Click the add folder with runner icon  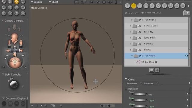(x=186, y=13)
